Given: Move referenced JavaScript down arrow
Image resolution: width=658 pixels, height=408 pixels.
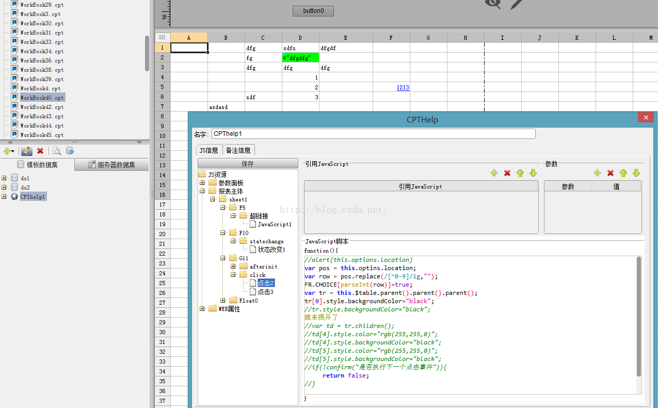Looking at the screenshot, I should tap(533, 173).
